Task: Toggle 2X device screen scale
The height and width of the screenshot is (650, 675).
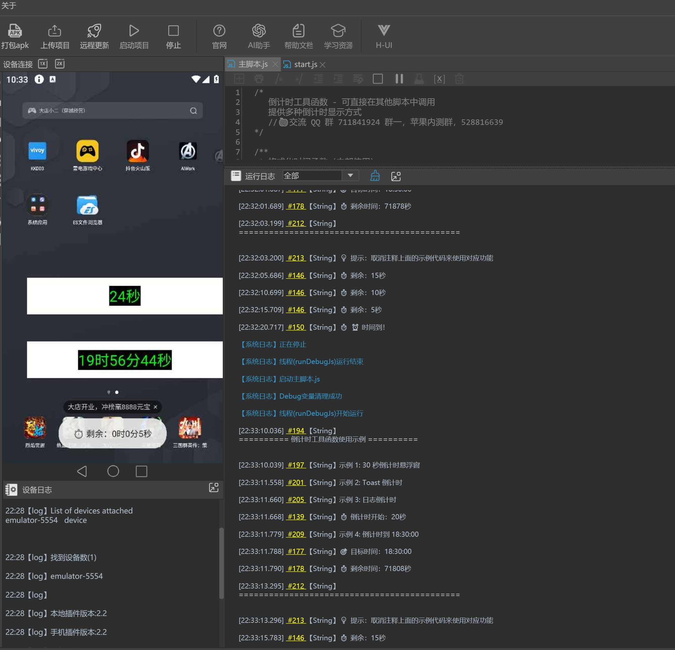Action: point(60,64)
